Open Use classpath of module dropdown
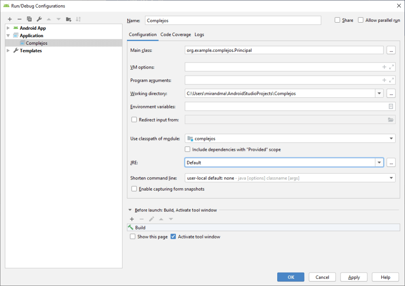The image size is (405, 286). [x=391, y=139]
